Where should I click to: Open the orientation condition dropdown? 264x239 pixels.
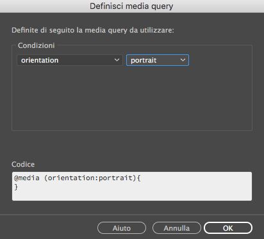[70, 60]
